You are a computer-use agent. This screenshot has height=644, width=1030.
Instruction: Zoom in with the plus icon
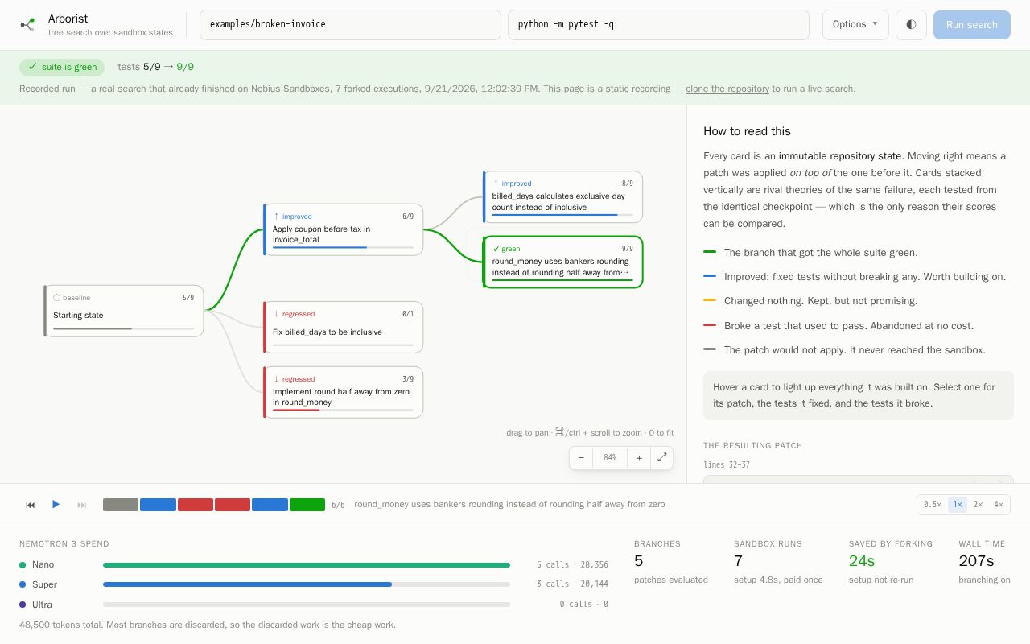(x=639, y=458)
